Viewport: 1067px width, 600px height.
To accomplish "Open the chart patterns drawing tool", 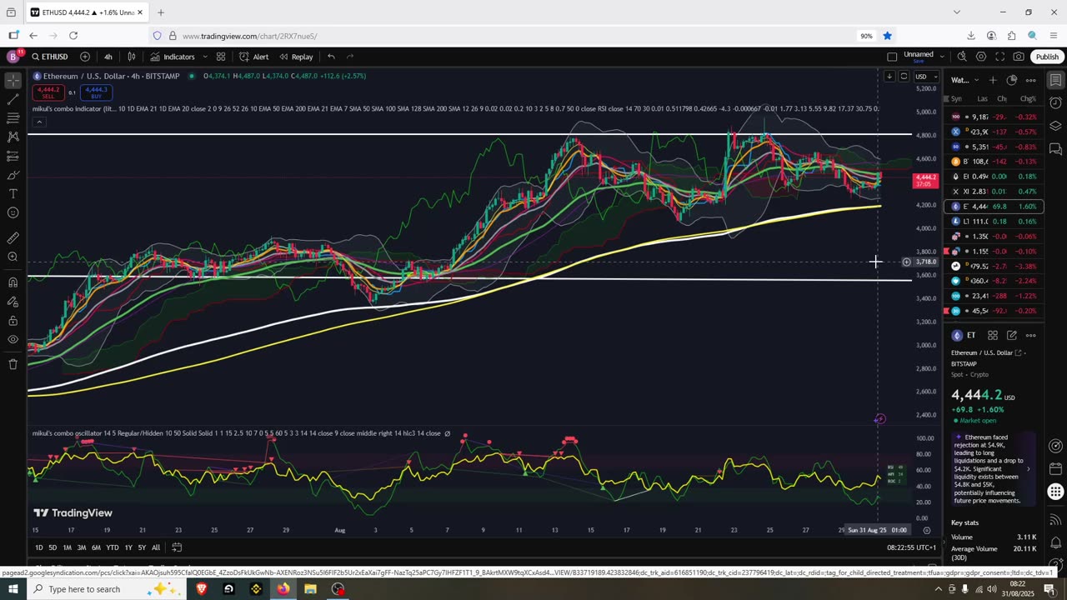I will [x=13, y=137].
